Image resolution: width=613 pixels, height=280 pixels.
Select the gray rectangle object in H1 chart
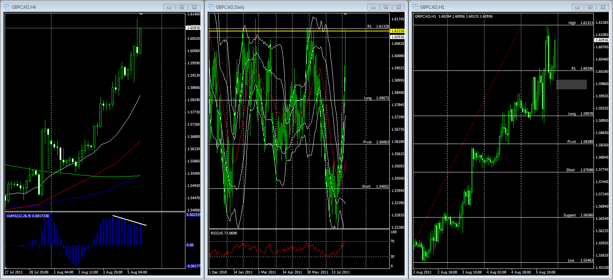click(x=572, y=84)
